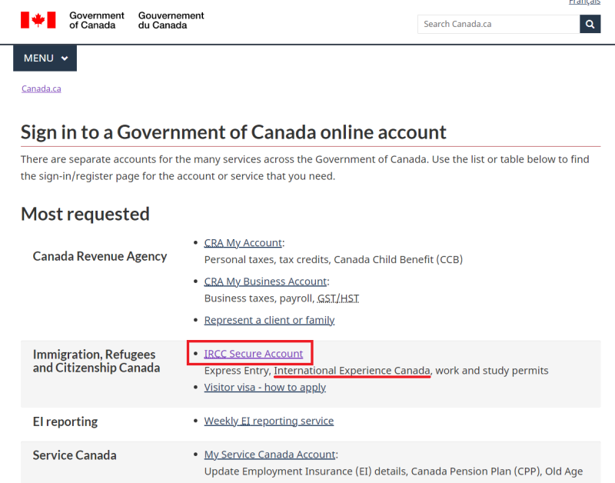Click the Immigration, Refugees and Citizenship Canada heading
The image size is (615, 483).
pos(97,361)
